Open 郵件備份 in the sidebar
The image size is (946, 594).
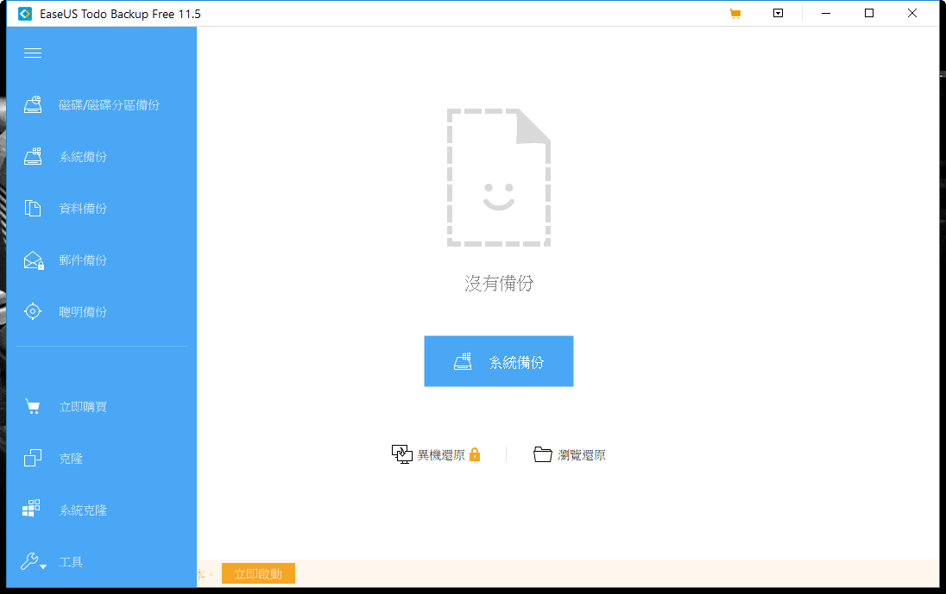pyautogui.click(x=83, y=260)
